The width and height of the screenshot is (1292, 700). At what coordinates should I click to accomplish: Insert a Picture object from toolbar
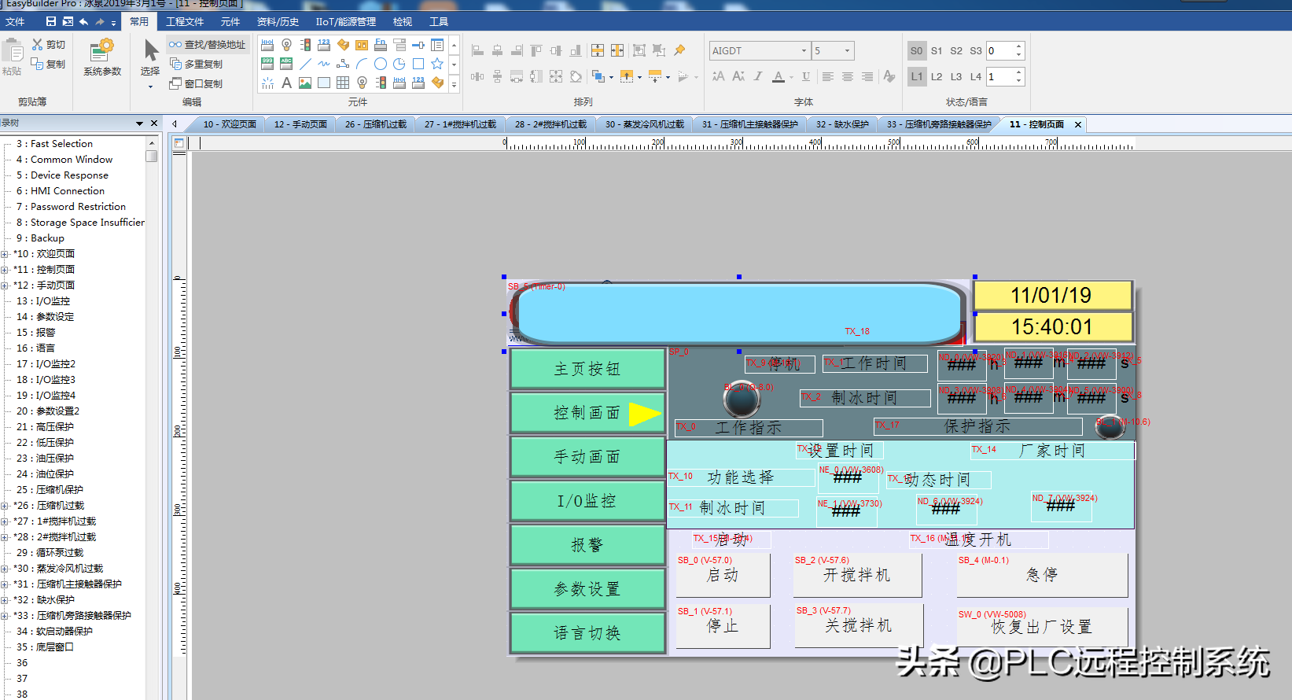(305, 83)
